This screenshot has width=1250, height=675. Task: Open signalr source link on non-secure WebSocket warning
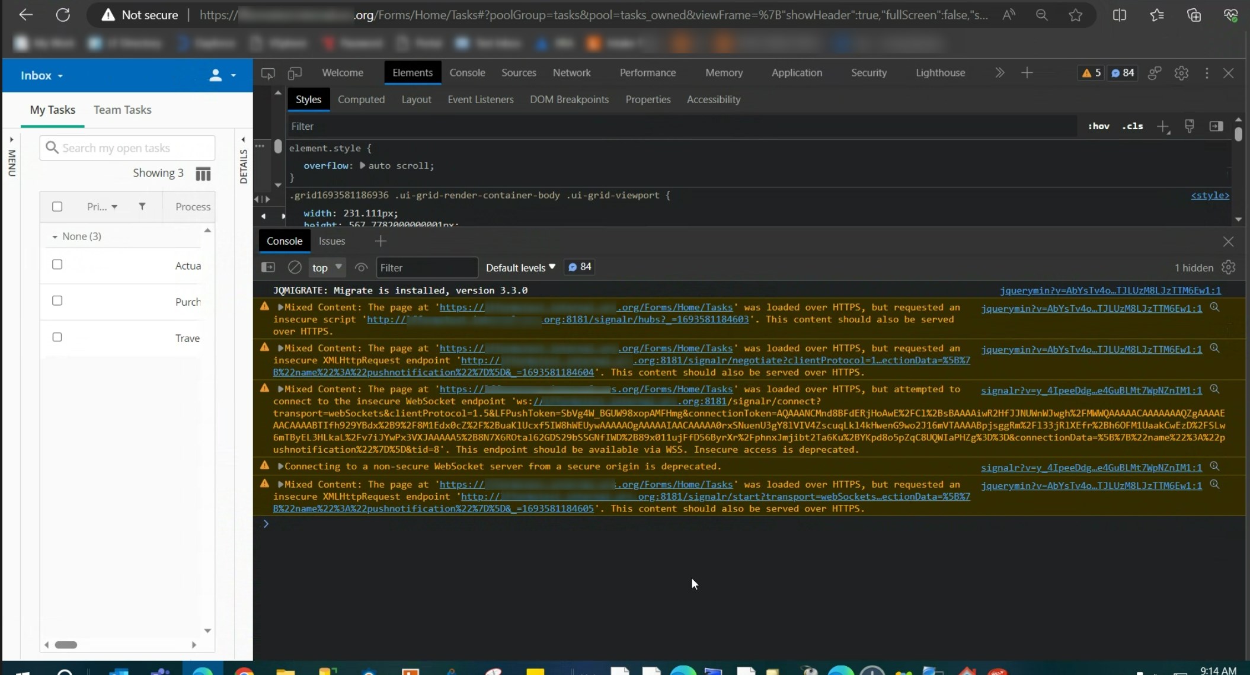pos(1091,468)
